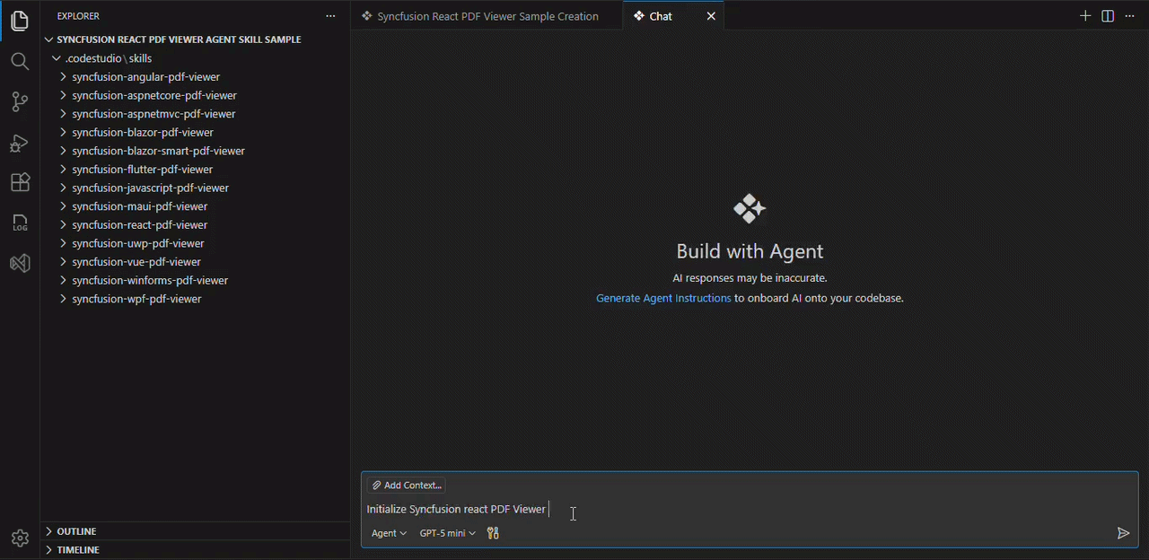Click the split editor layout icon
This screenshot has width=1149, height=560.
1108,16
